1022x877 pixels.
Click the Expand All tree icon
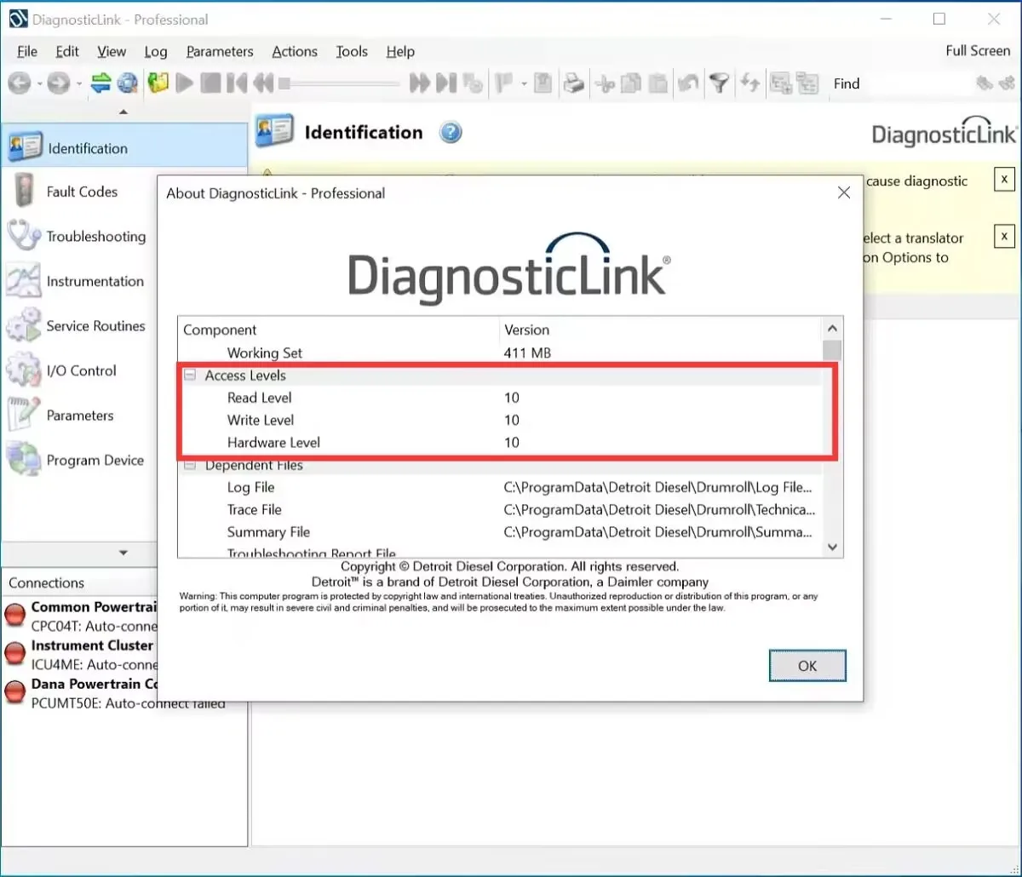point(780,83)
